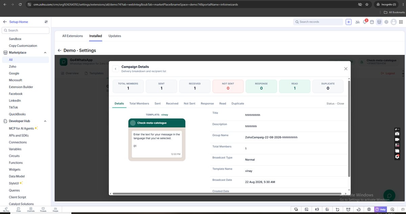Open notifications bell with badge
The height and width of the screenshot is (214, 406).
(365, 22)
